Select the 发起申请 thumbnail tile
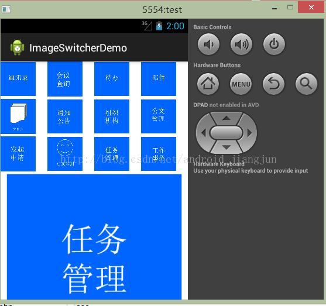The image size is (326, 306). tap(18, 154)
